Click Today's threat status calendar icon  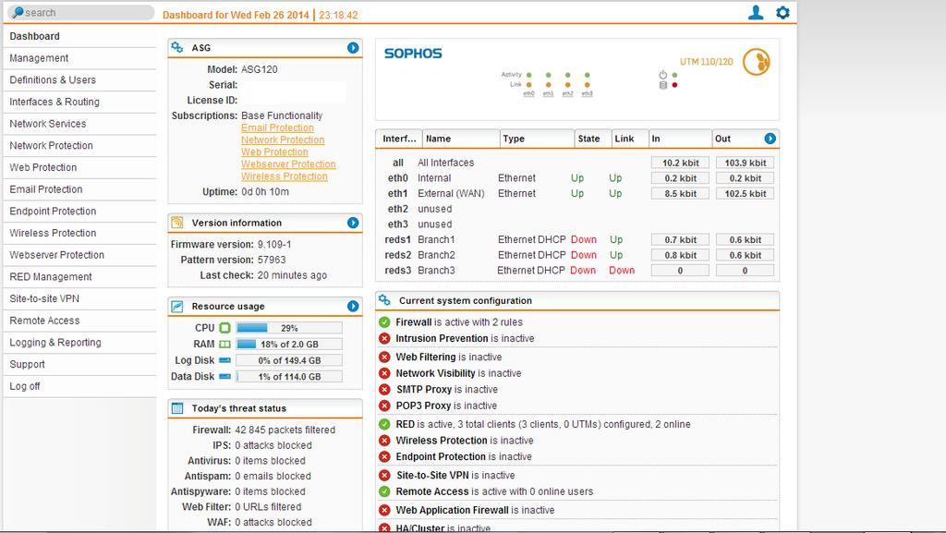tap(176, 408)
